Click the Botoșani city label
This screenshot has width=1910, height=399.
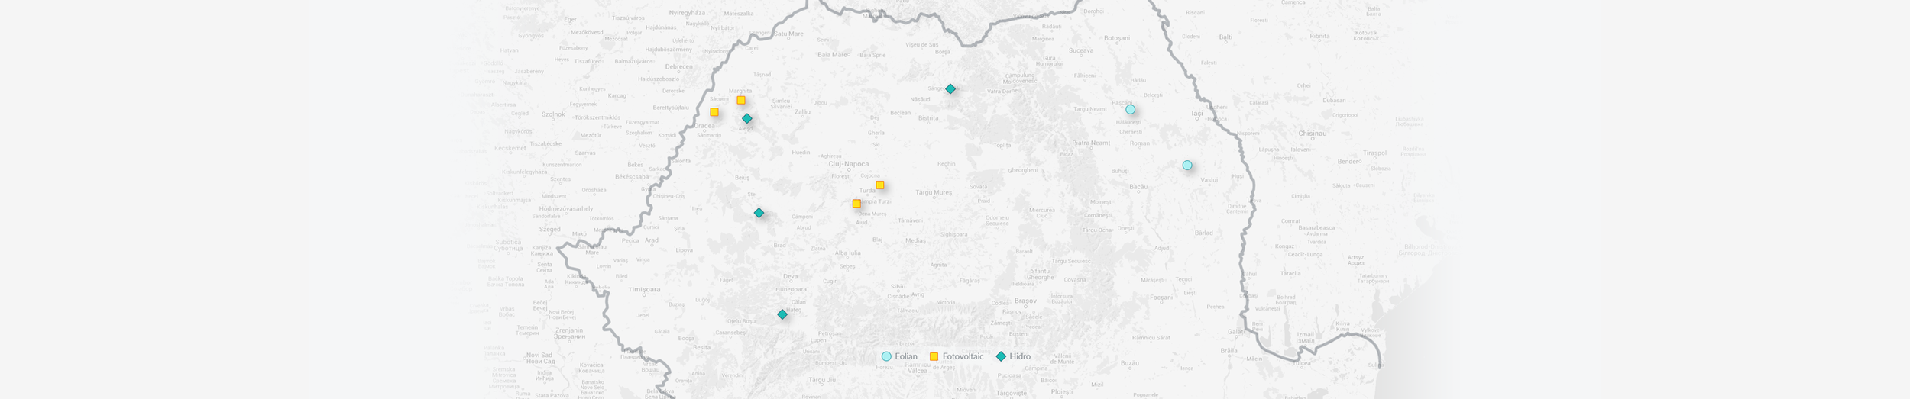point(1117,38)
